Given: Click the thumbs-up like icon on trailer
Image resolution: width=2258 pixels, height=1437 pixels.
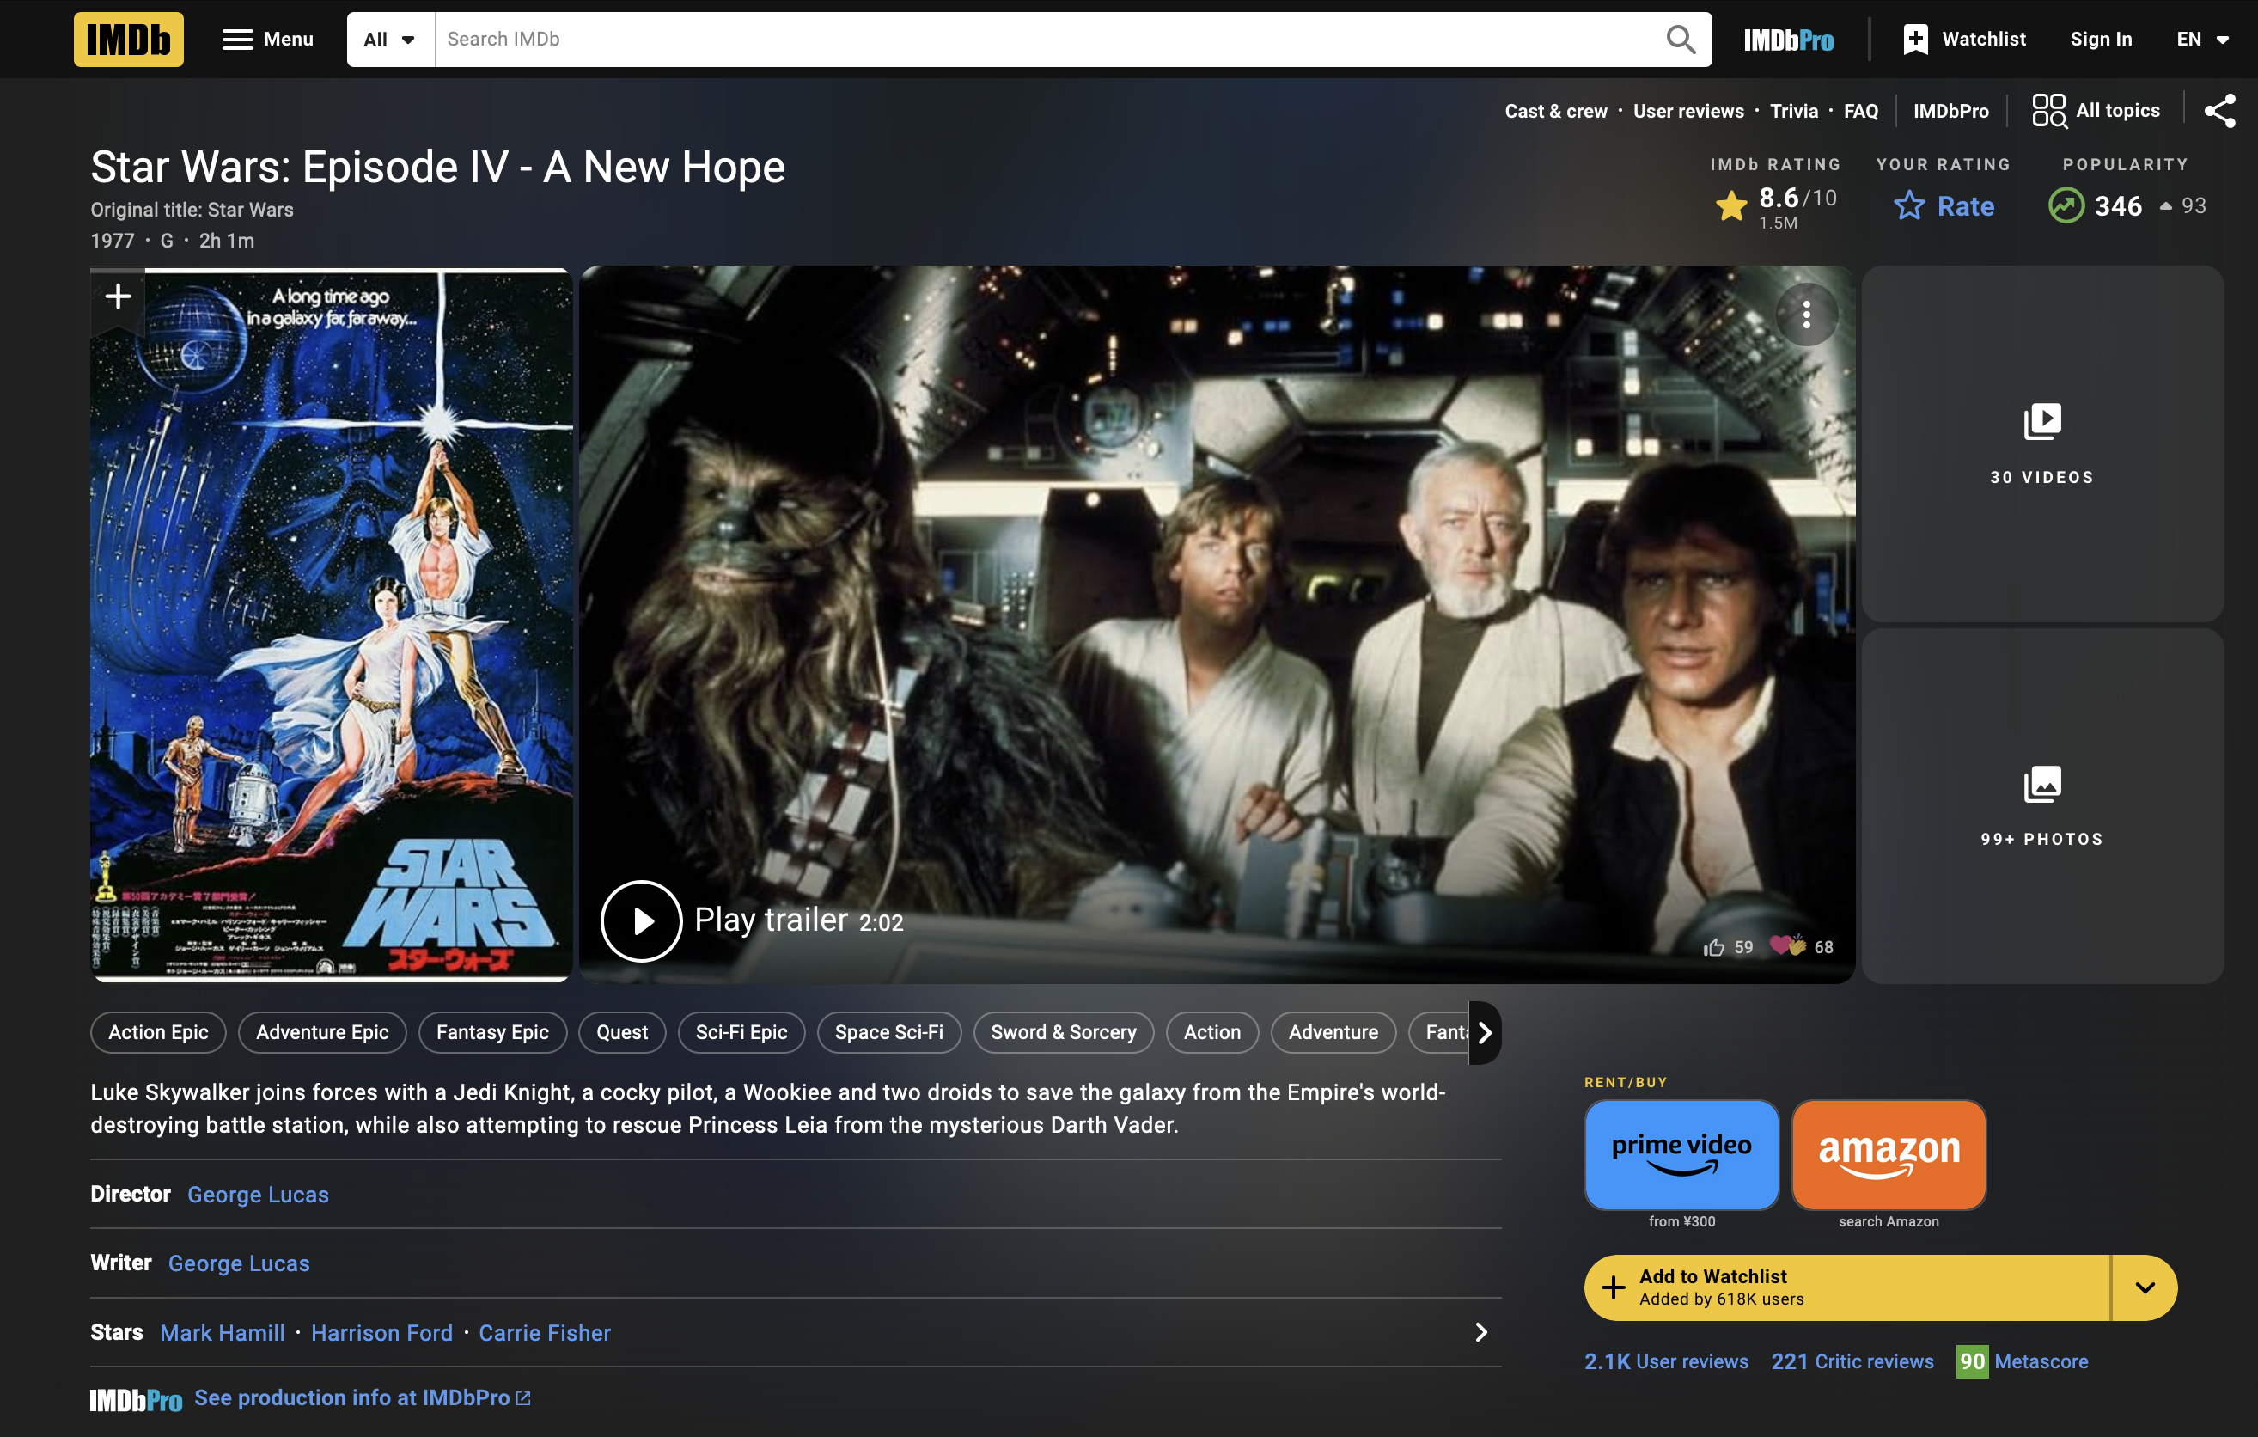Looking at the screenshot, I should (1714, 947).
